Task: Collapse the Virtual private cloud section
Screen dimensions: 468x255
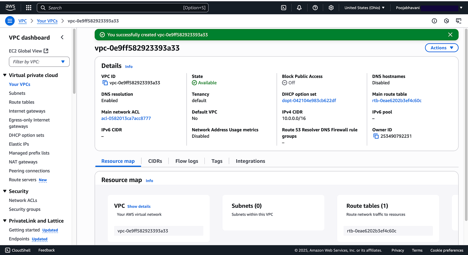Action: click(5, 75)
